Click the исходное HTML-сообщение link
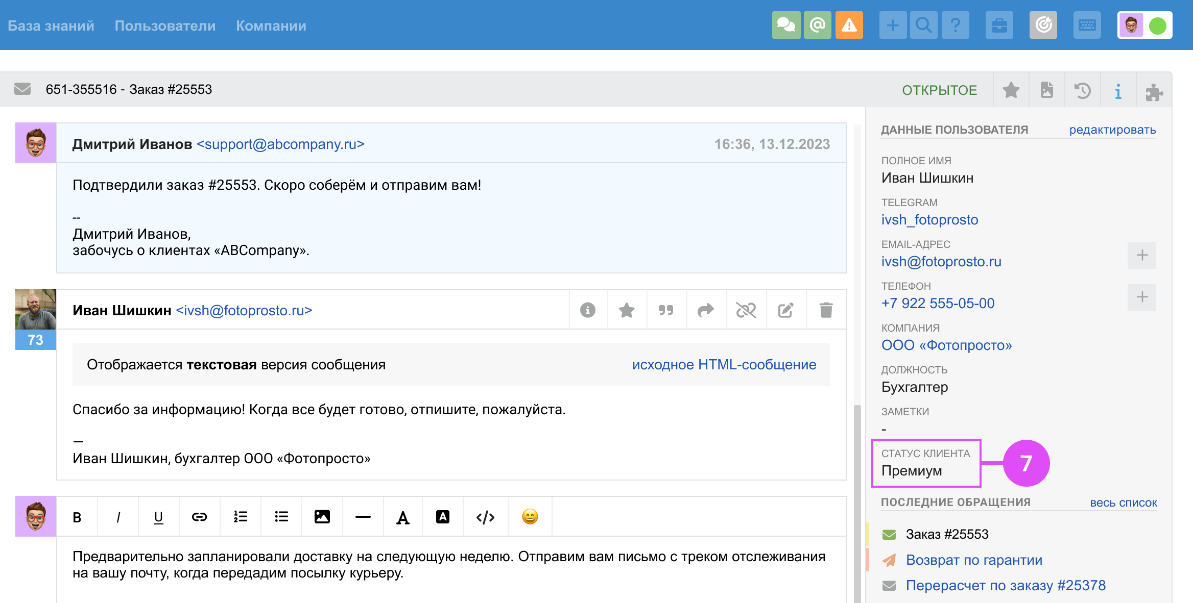The width and height of the screenshot is (1193, 603). point(724,364)
